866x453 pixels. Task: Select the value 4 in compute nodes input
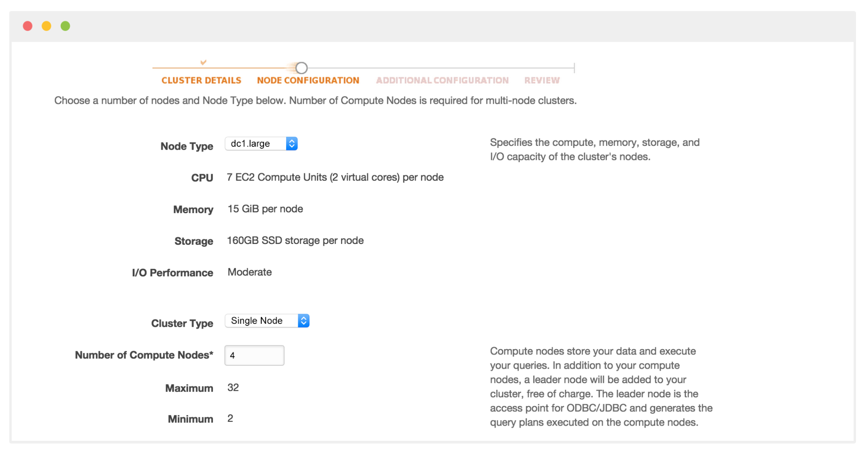[x=233, y=355]
